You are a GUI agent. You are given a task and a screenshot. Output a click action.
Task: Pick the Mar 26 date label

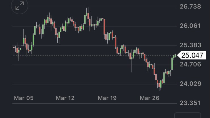(x=149, y=98)
